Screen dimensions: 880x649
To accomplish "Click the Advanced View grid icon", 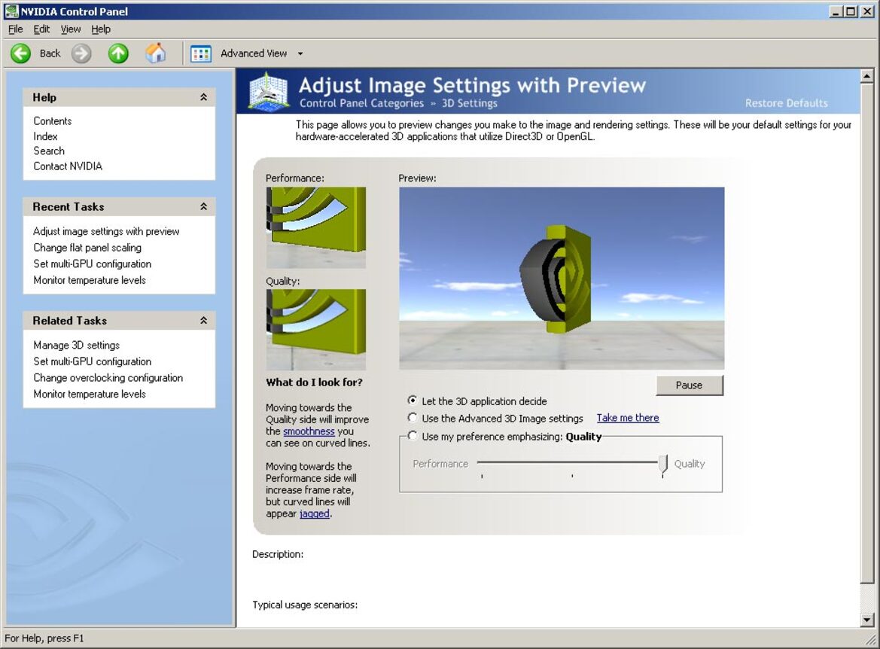I will [200, 54].
